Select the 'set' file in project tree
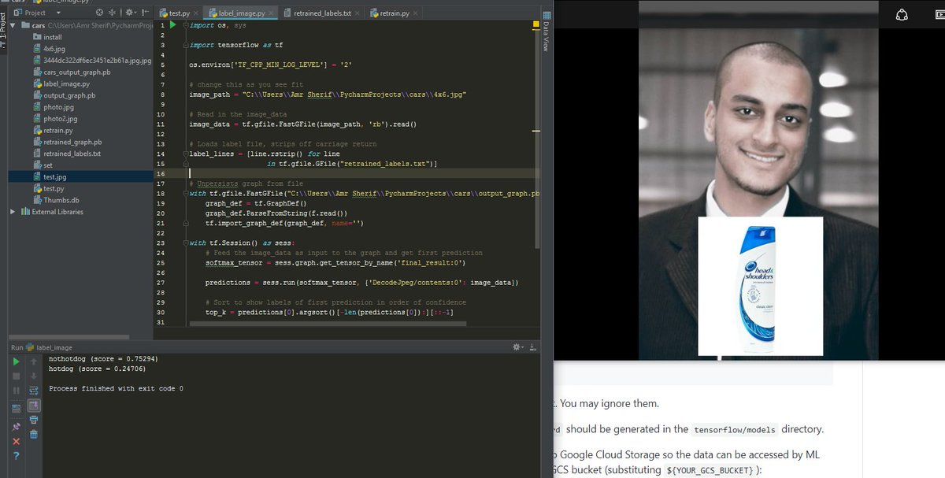Screen dimensions: 945x478 click(43, 165)
